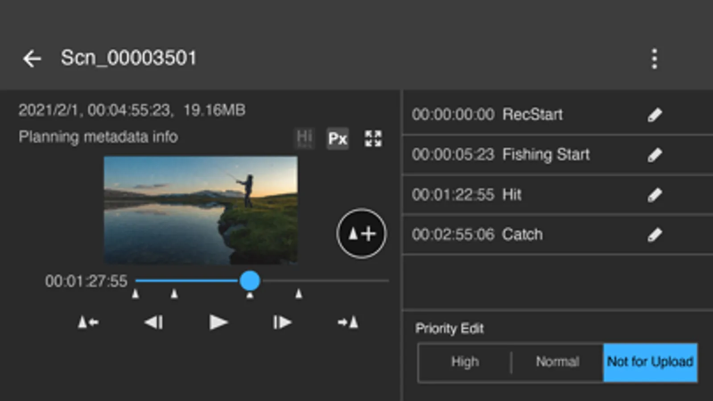Select Not for Upload priority
713x401 pixels.
tap(650, 362)
